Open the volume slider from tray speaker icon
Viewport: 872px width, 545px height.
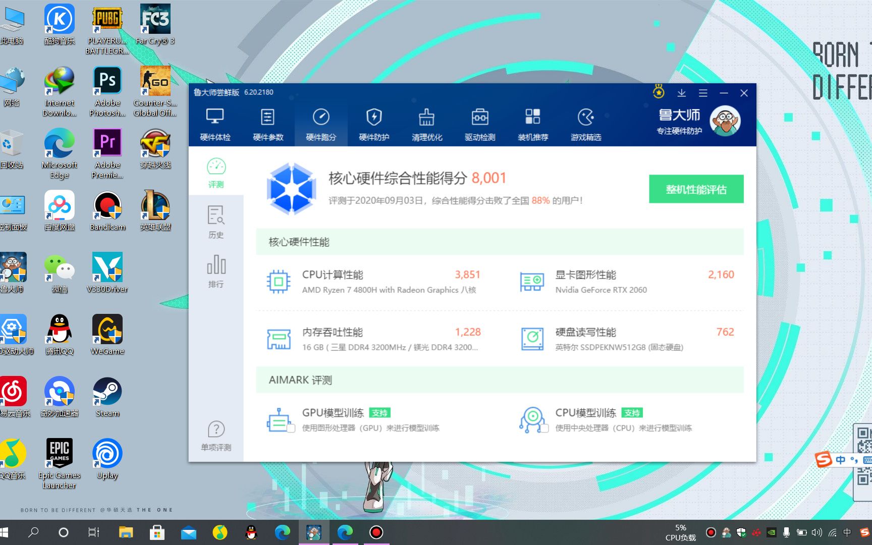[816, 533]
